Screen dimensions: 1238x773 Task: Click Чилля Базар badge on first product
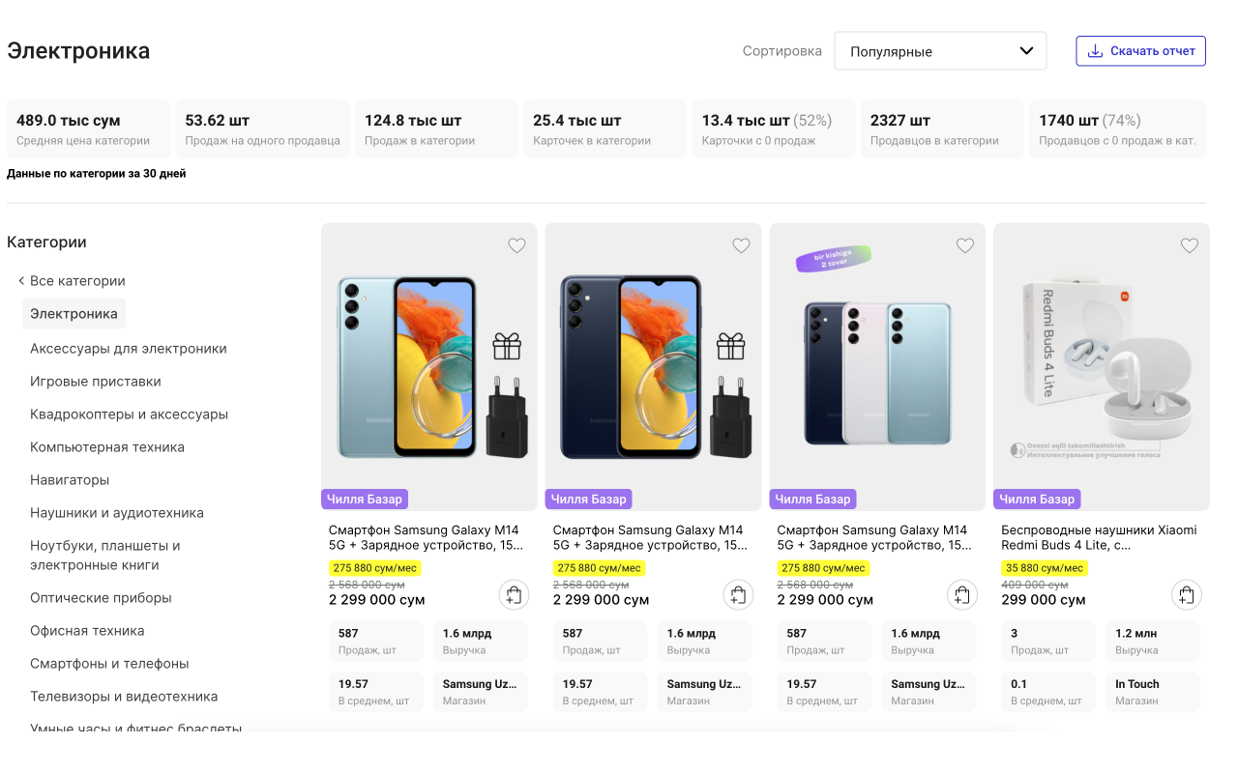point(365,500)
